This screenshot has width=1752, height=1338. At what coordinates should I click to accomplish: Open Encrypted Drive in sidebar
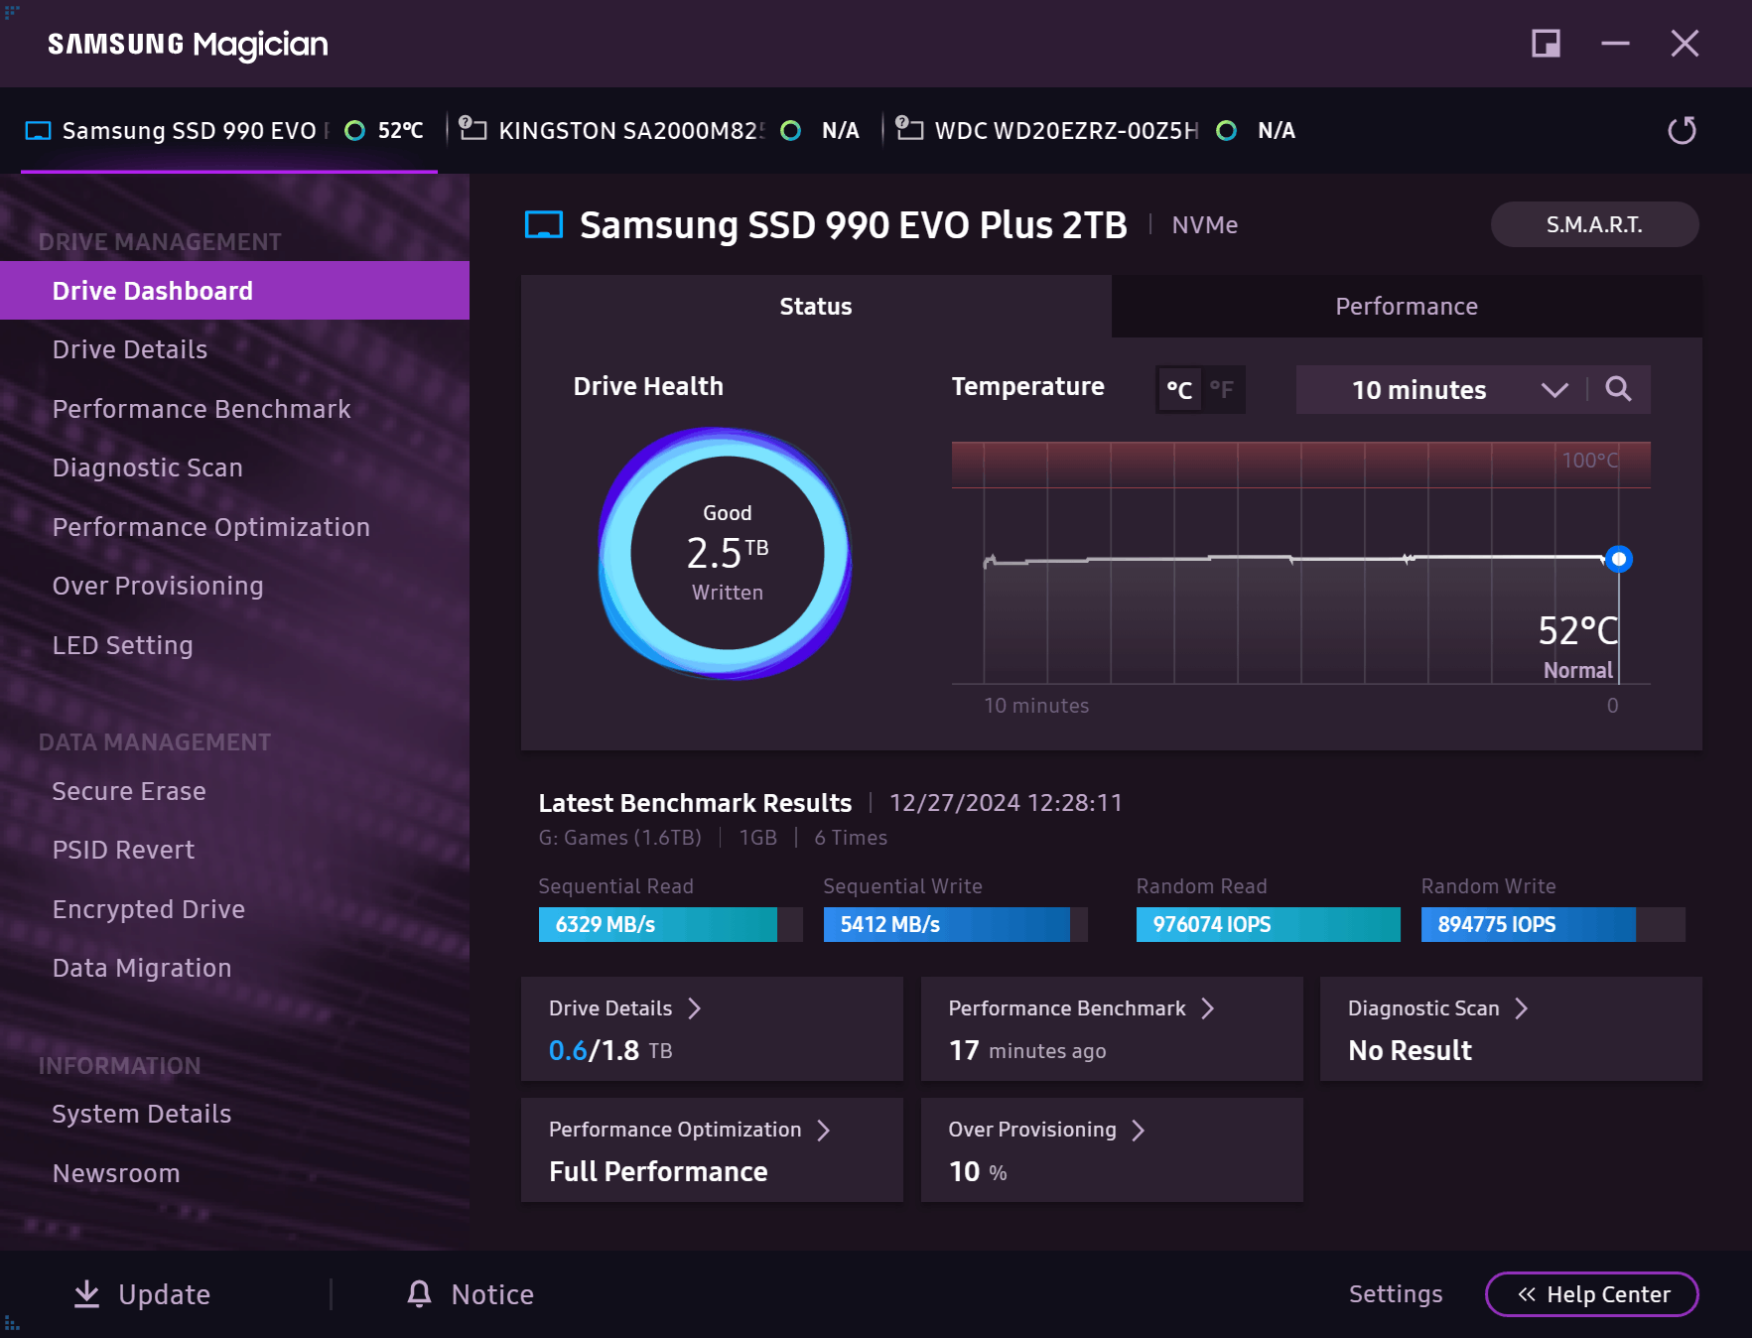(x=234, y=909)
